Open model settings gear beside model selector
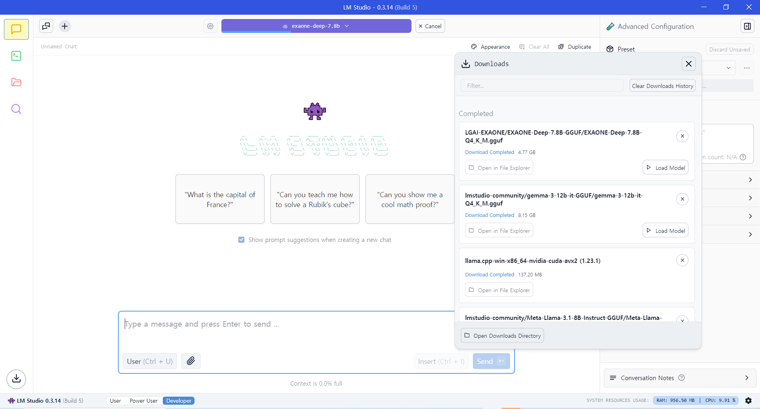Image resolution: width=760 pixels, height=409 pixels. coord(210,26)
